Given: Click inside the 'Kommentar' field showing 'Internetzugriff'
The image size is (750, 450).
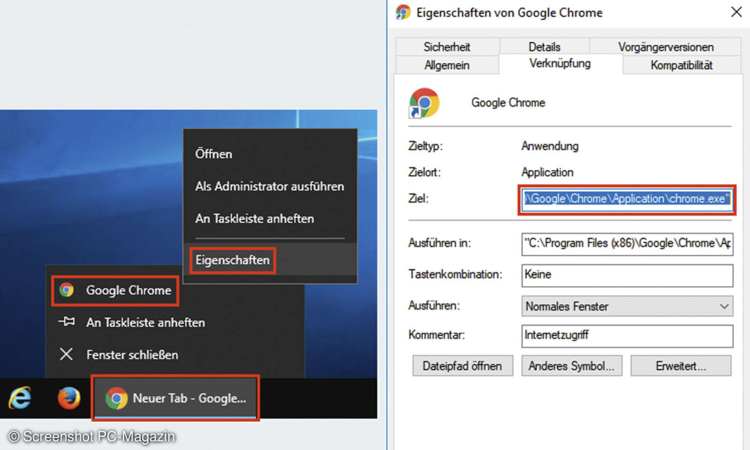Looking at the screenshot, I should tap(627, 336).
